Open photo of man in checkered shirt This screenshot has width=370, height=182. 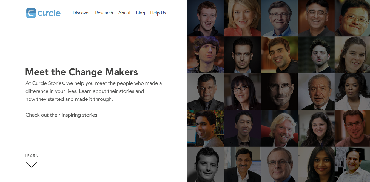point(352,165)
